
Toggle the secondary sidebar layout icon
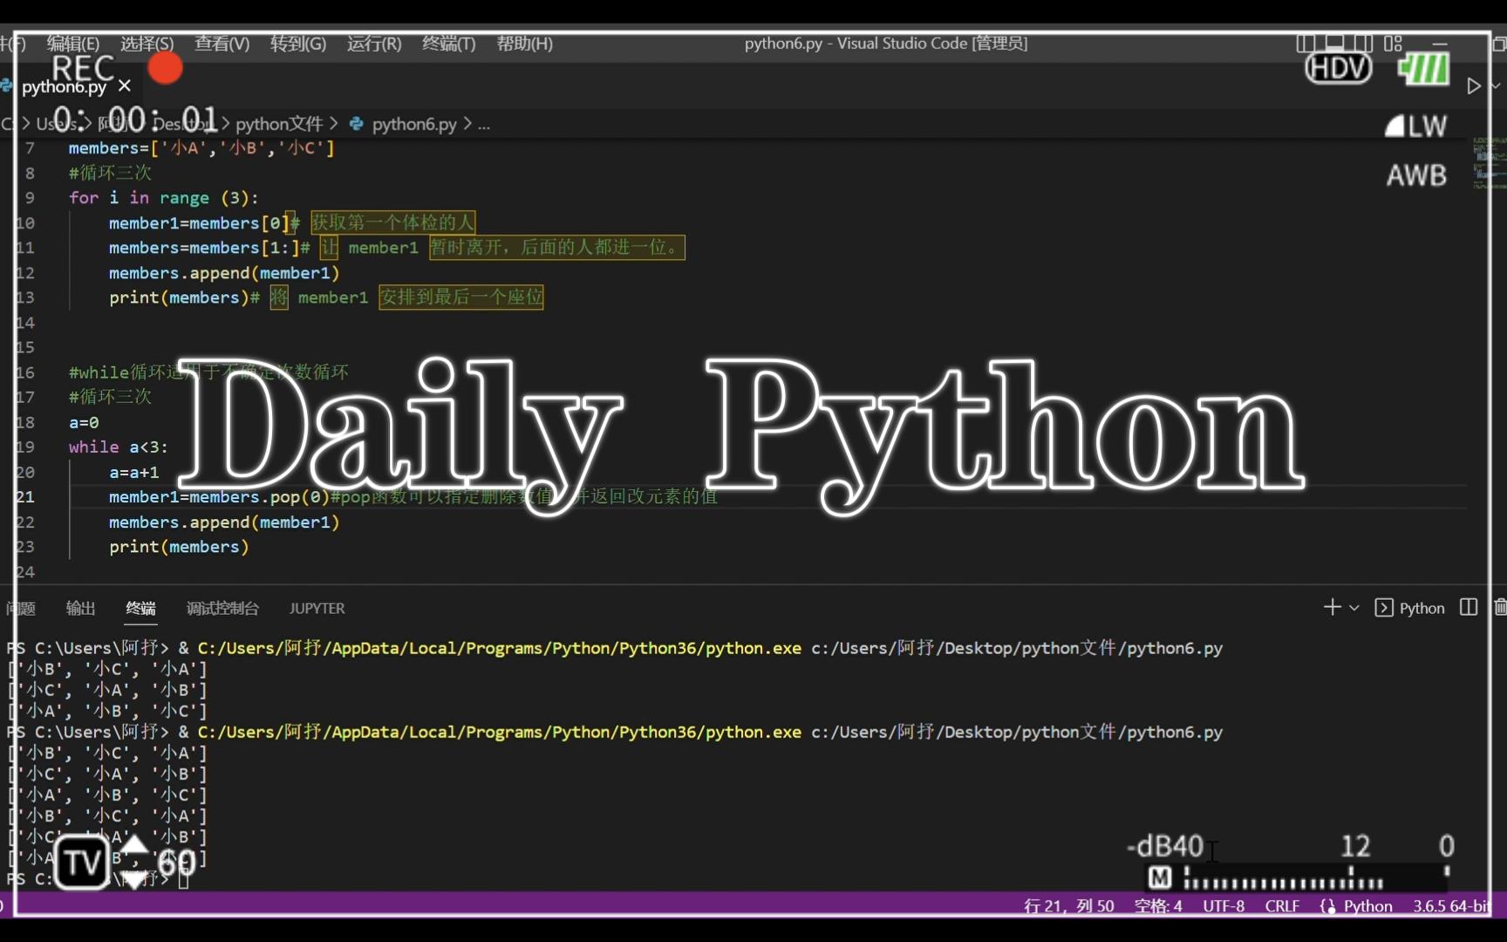point(1363,43)
